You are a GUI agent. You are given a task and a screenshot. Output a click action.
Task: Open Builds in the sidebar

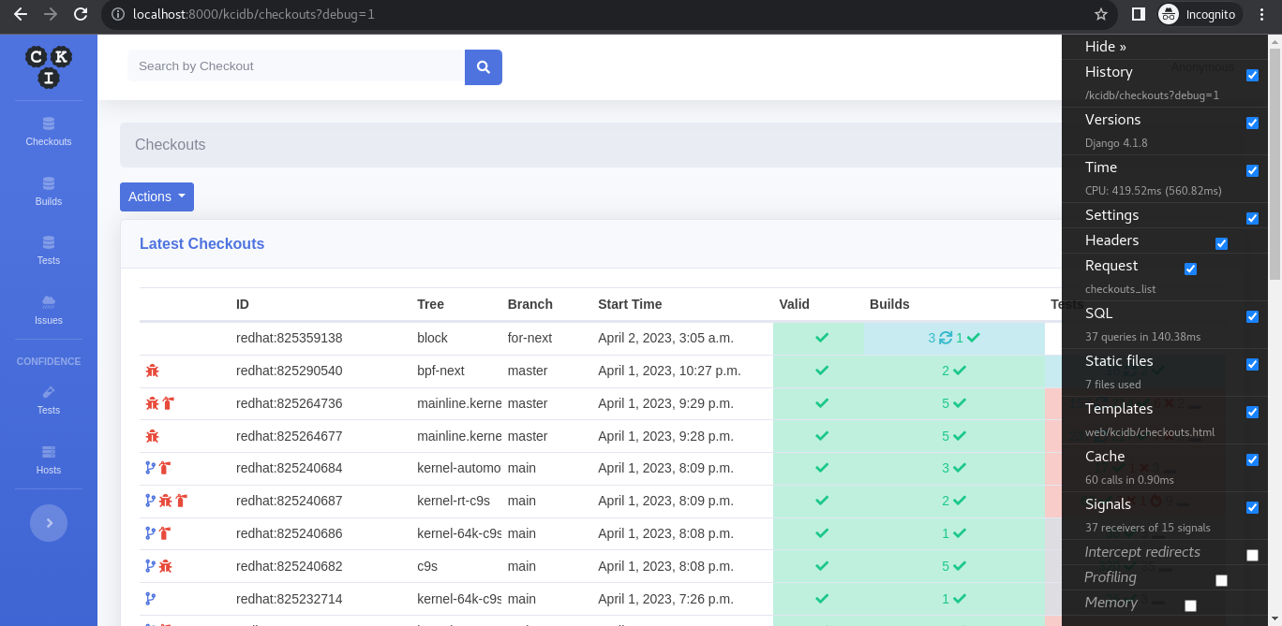click(x=49, y=192)
